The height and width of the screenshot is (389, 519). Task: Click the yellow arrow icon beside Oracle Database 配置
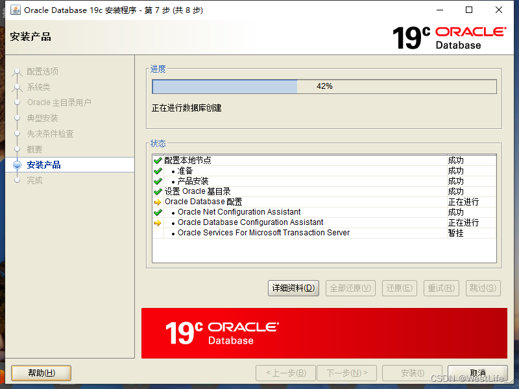157,202
